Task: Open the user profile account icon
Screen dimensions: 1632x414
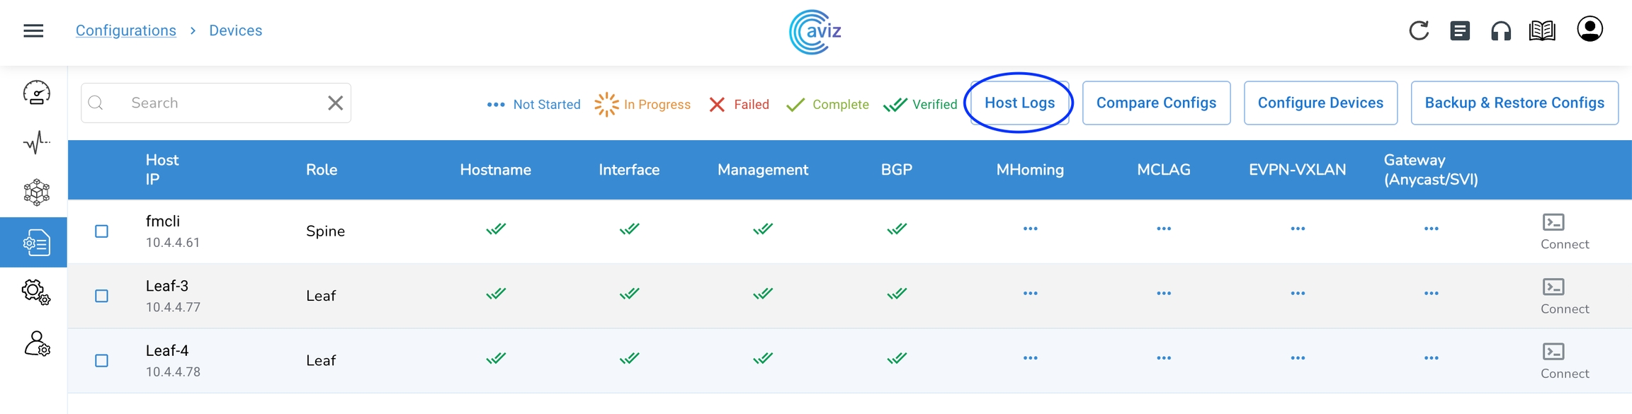Action: [x=1589, y=30]
